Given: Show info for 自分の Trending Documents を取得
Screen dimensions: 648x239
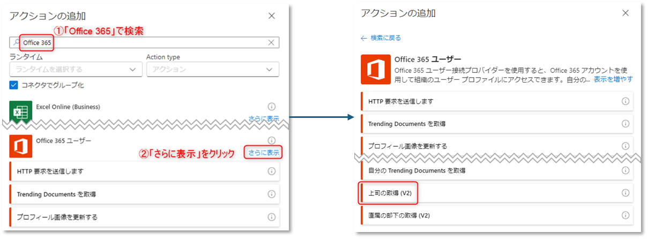Looking at the screenshot, I should [x=625, y=170].
